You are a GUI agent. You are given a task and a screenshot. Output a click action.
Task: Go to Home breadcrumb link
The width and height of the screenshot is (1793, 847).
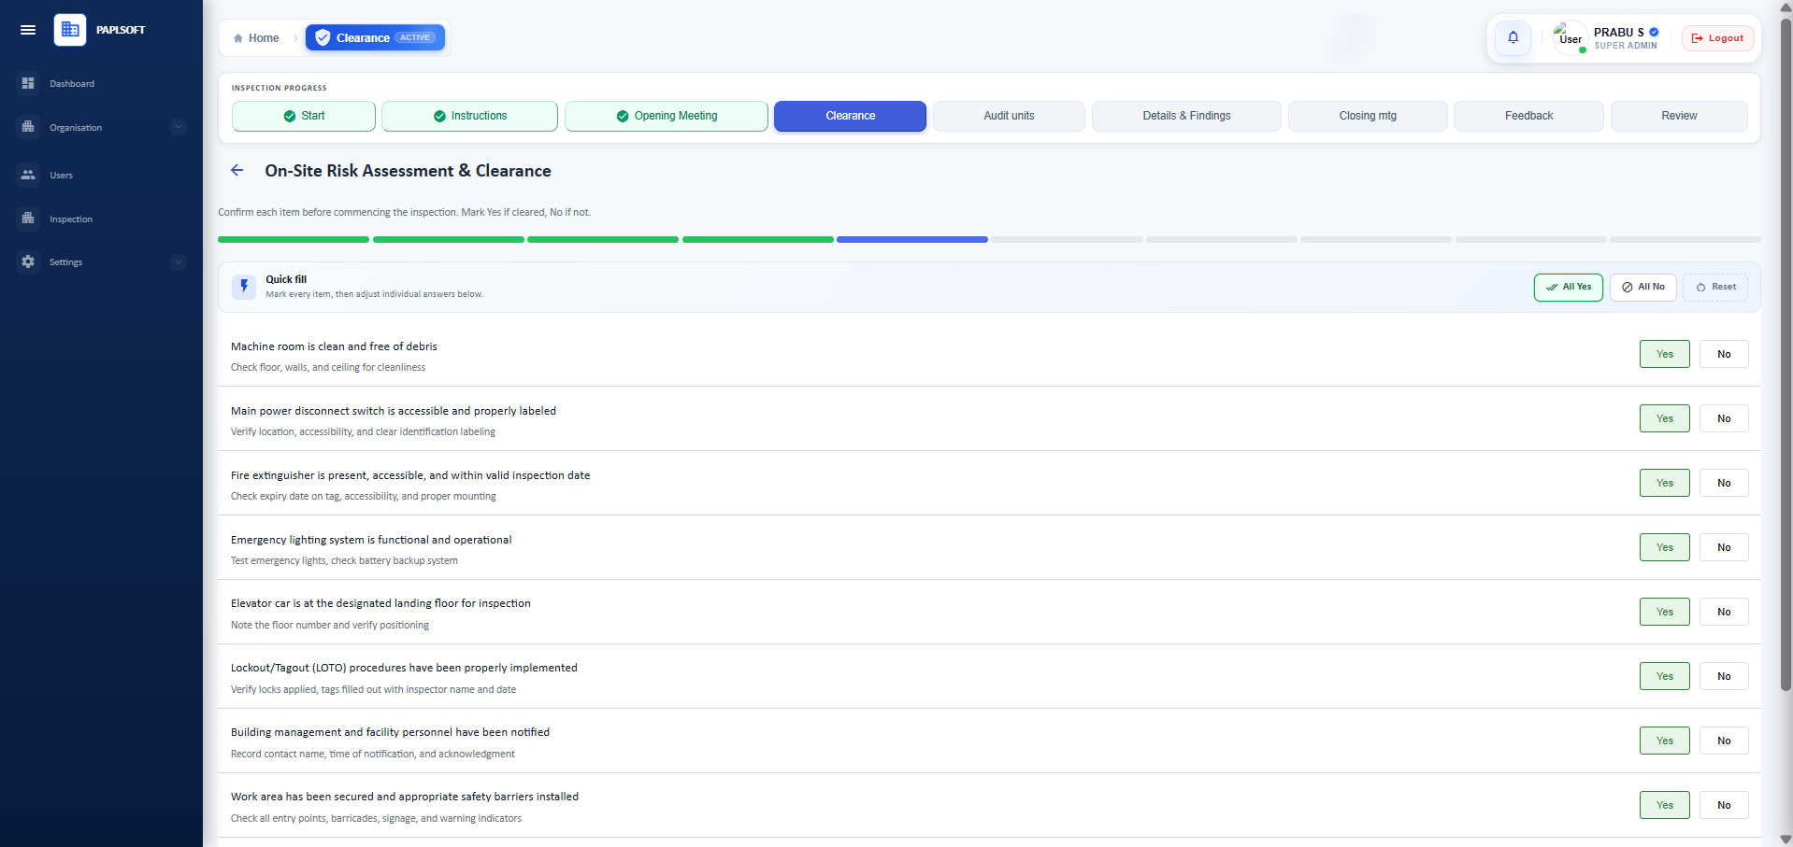tap(256, 38)
